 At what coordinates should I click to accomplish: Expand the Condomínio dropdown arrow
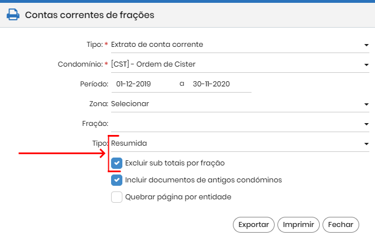click(x=366, y=65)
